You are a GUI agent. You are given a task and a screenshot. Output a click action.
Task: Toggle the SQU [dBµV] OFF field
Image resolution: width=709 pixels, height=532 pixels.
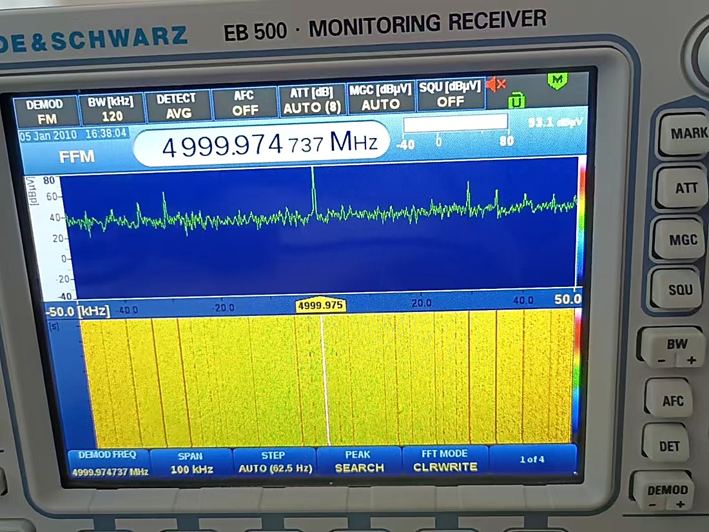click(x=451, y=95)
